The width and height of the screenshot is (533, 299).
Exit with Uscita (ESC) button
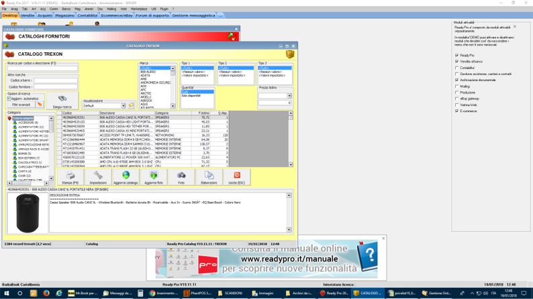[236, 177]
